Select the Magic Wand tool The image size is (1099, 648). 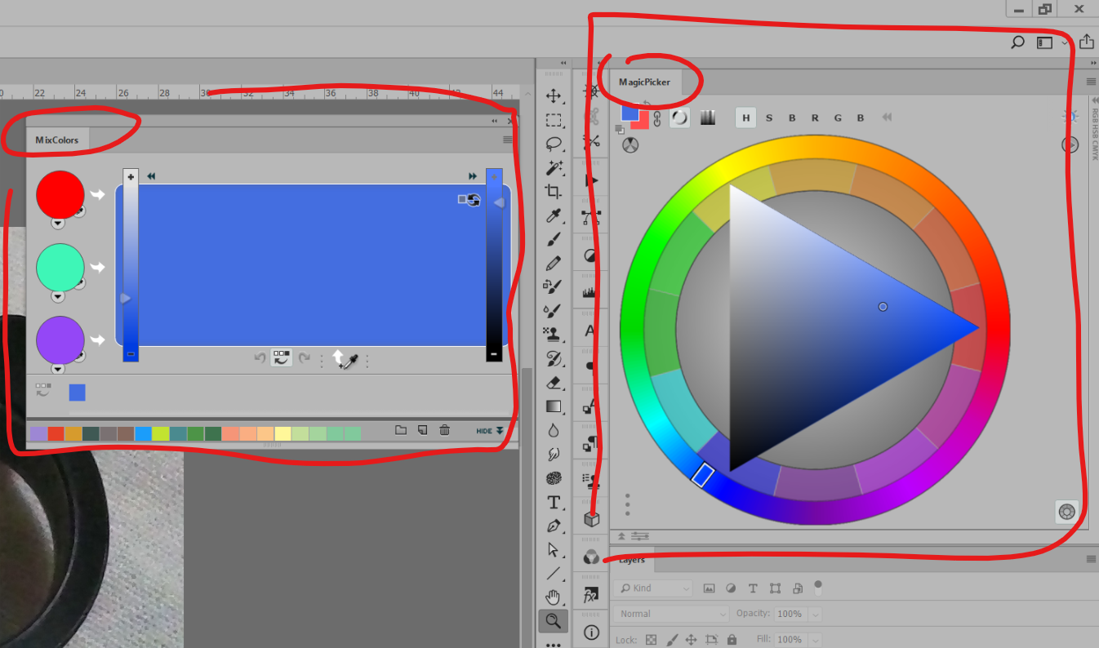tap(554, 168)
